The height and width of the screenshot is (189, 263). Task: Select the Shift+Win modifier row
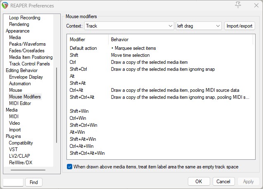click(161, 111)
